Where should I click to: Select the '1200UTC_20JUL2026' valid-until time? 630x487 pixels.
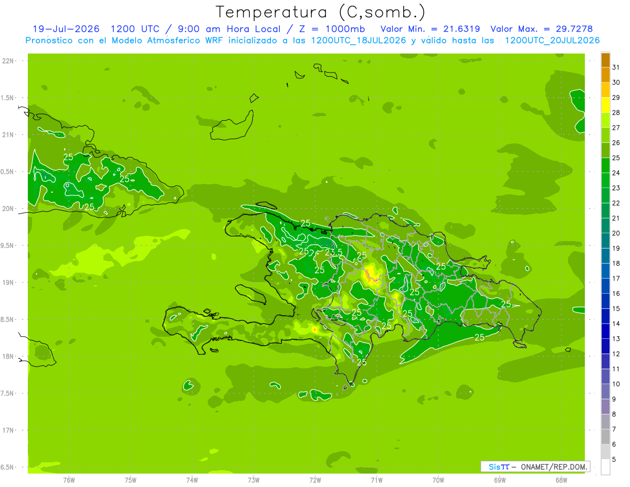pyautogui.click(x=552, y=40)
